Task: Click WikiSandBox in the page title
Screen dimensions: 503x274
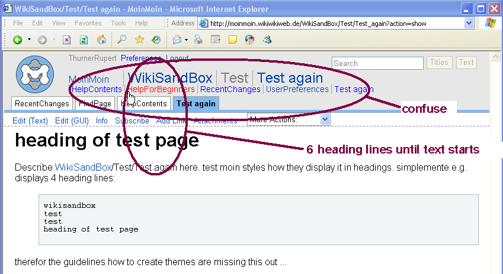Action: tap(170, 78)
